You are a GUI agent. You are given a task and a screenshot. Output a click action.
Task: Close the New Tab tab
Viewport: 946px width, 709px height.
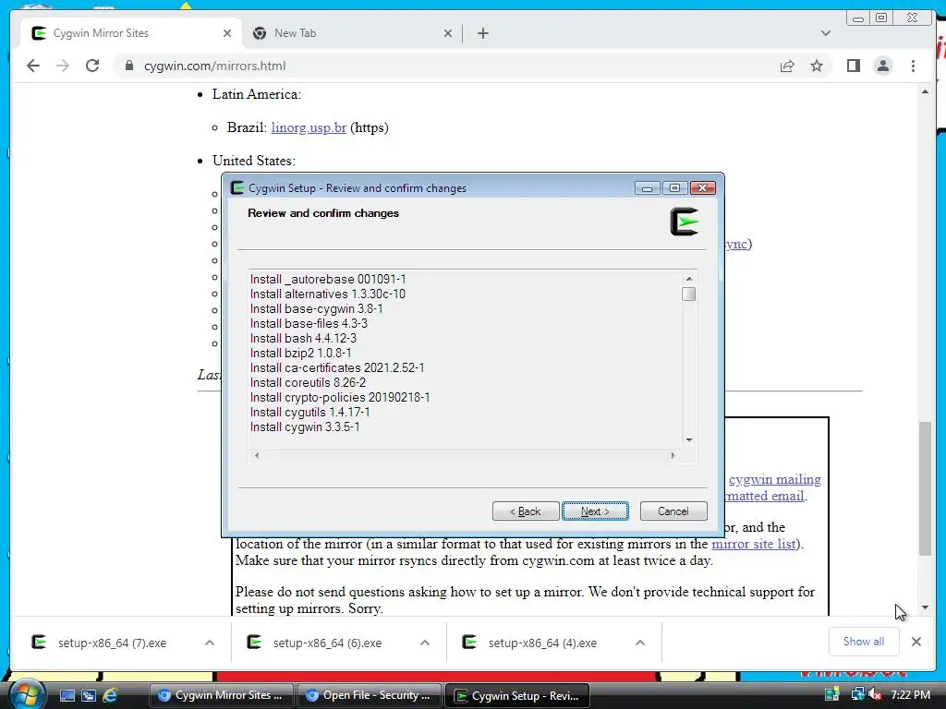[x=448, y=33]
